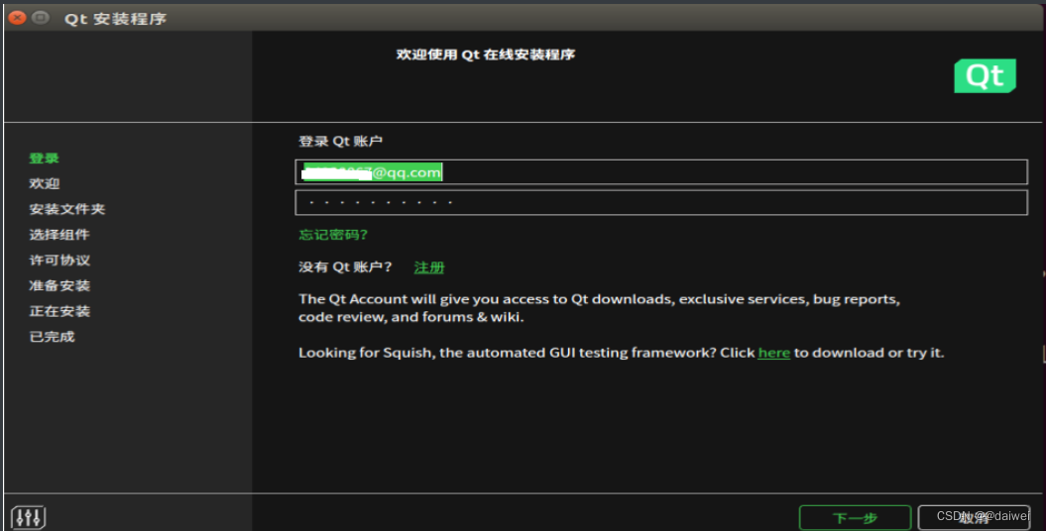
Task: Select the 欢迎 step in sidebar
Action: click(x=44, y=183)
